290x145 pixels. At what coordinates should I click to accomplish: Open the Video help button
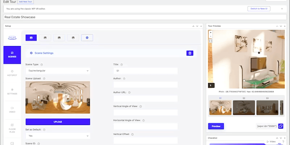271,142
